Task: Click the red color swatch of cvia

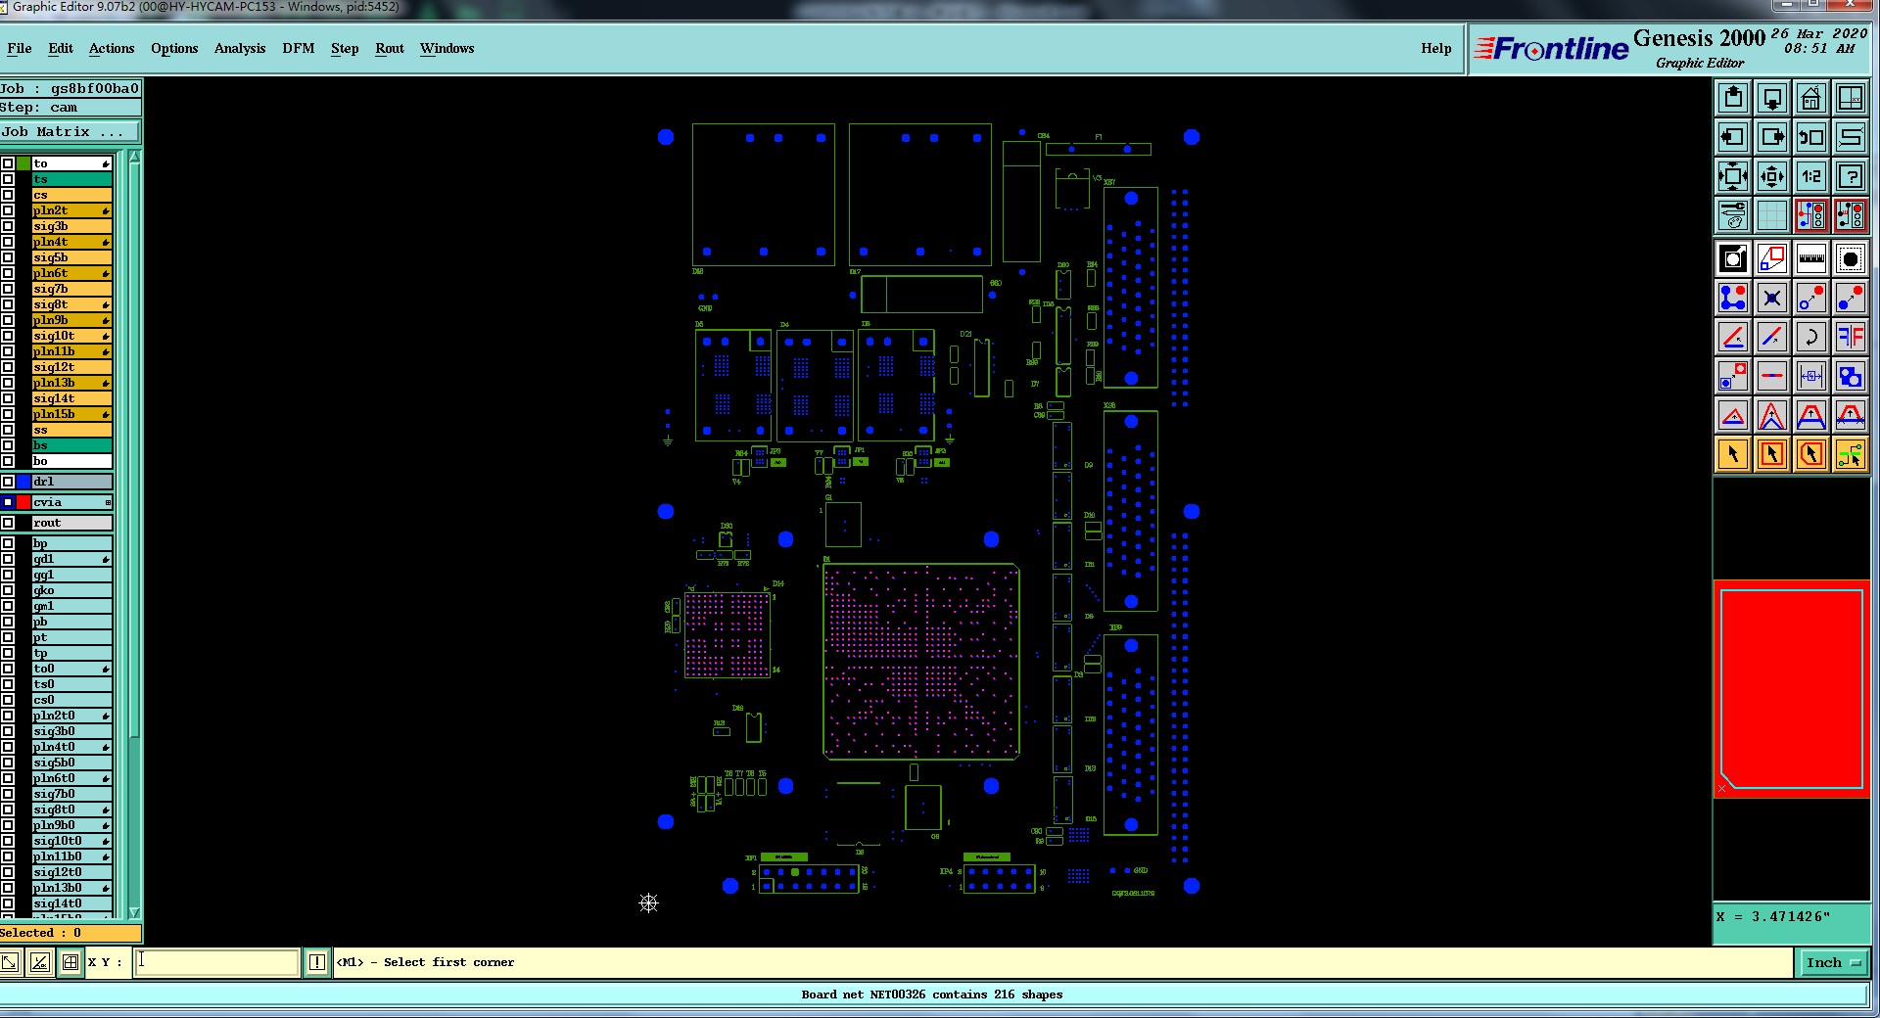Action: click(x=23, y=502)
